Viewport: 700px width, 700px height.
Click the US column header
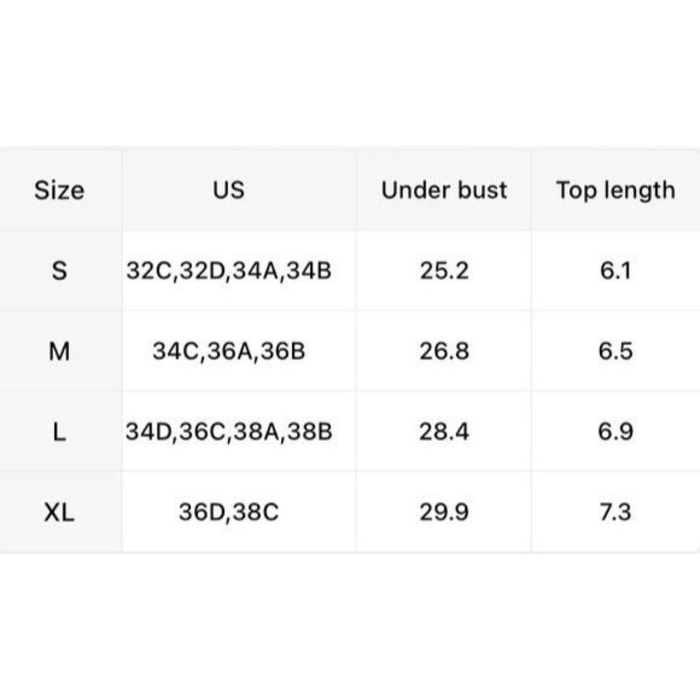pyautogui.click(x=229, y=190)
